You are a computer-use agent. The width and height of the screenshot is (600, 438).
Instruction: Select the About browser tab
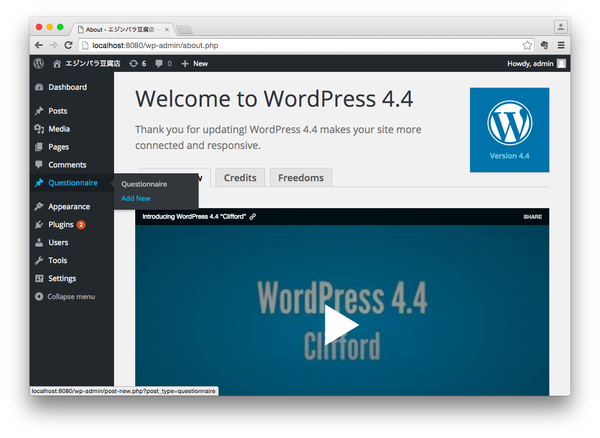pyautogui.click(x=120, y=30)
